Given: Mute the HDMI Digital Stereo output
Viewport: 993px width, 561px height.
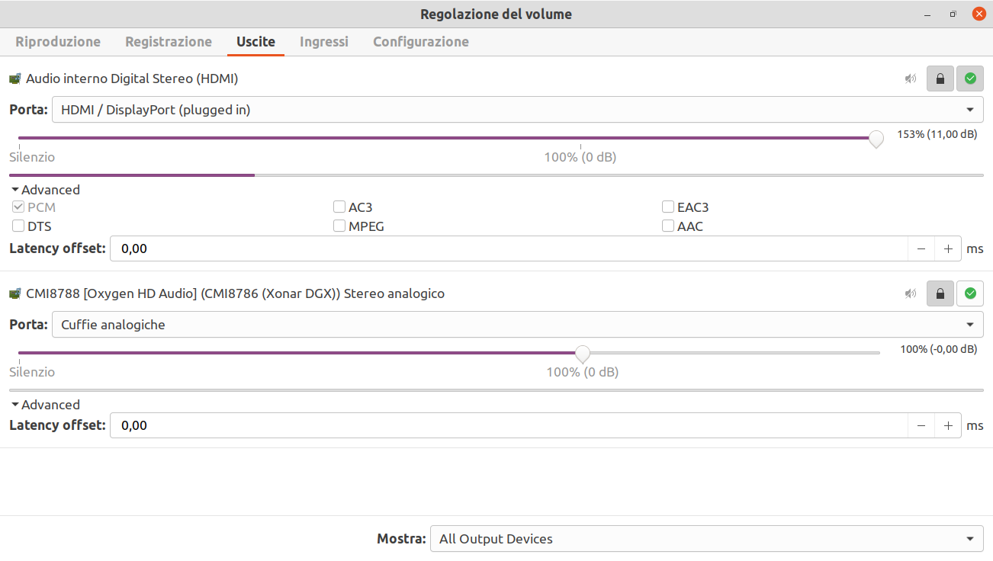Looking at the screenshot, I should tap(911, 79).
